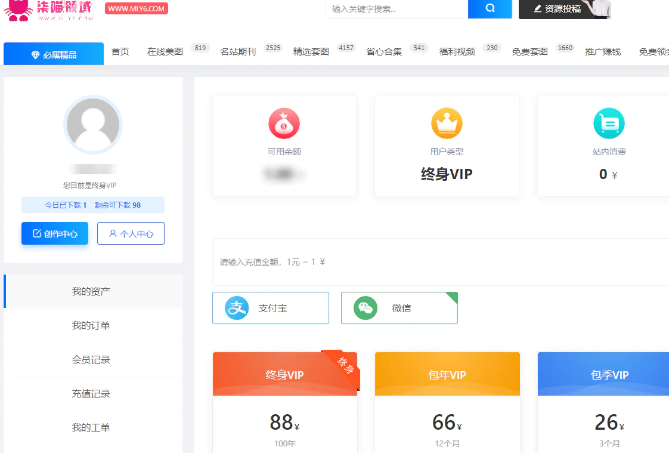Click the teal shopping cart consumption icon
669x453 pixels.
pyautogui.click(x=609, y=124)
